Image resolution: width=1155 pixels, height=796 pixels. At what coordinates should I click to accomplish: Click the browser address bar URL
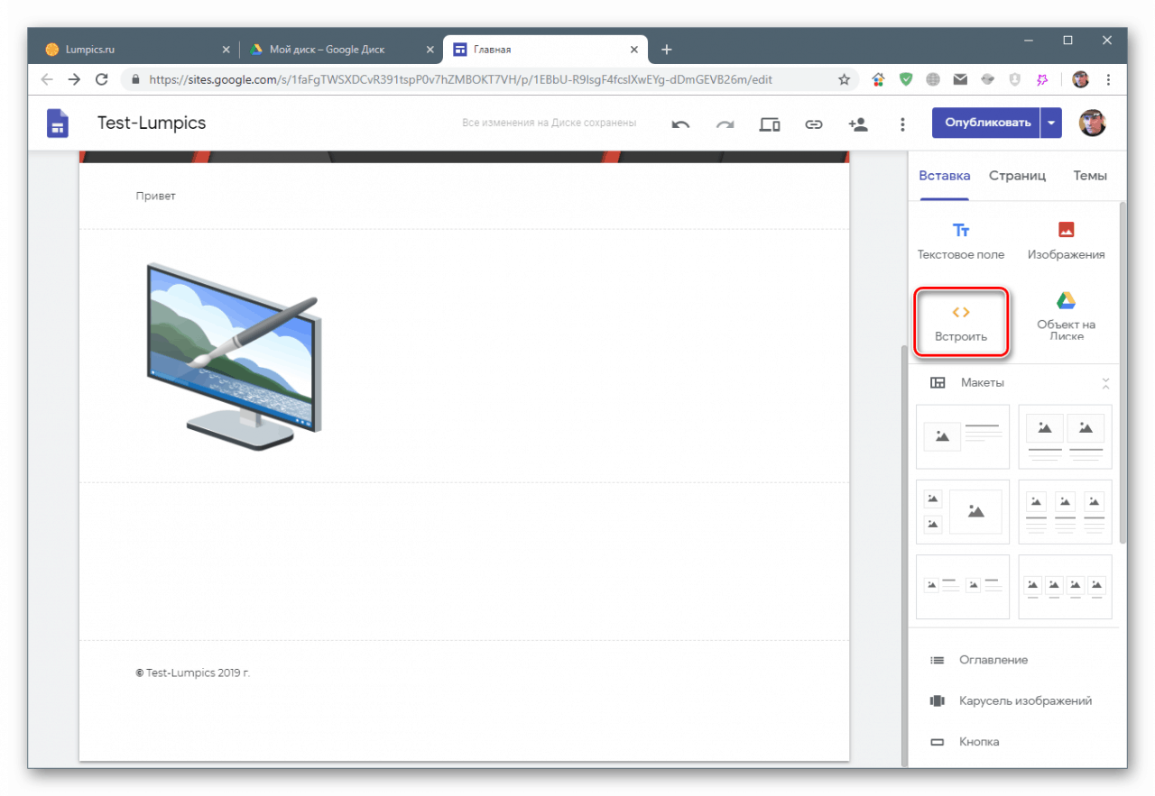click(460, 79)
